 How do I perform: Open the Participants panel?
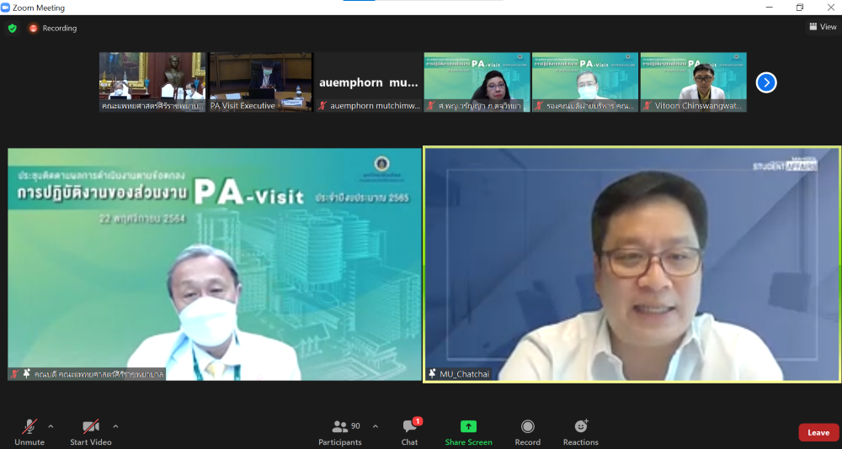point(340,432)
